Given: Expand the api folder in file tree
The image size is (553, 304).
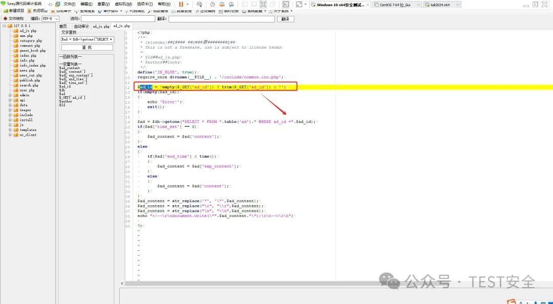Looking at the screenshot, I should click(x=10, y=100).
